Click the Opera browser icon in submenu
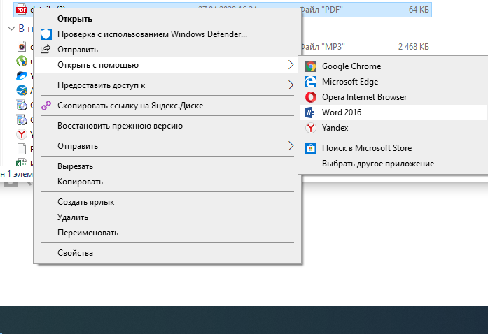 311,97
